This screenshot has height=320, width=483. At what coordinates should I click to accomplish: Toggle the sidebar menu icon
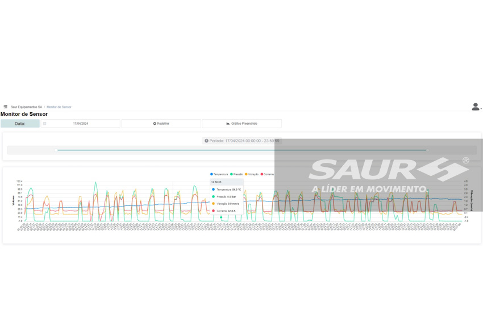point(5,107)
